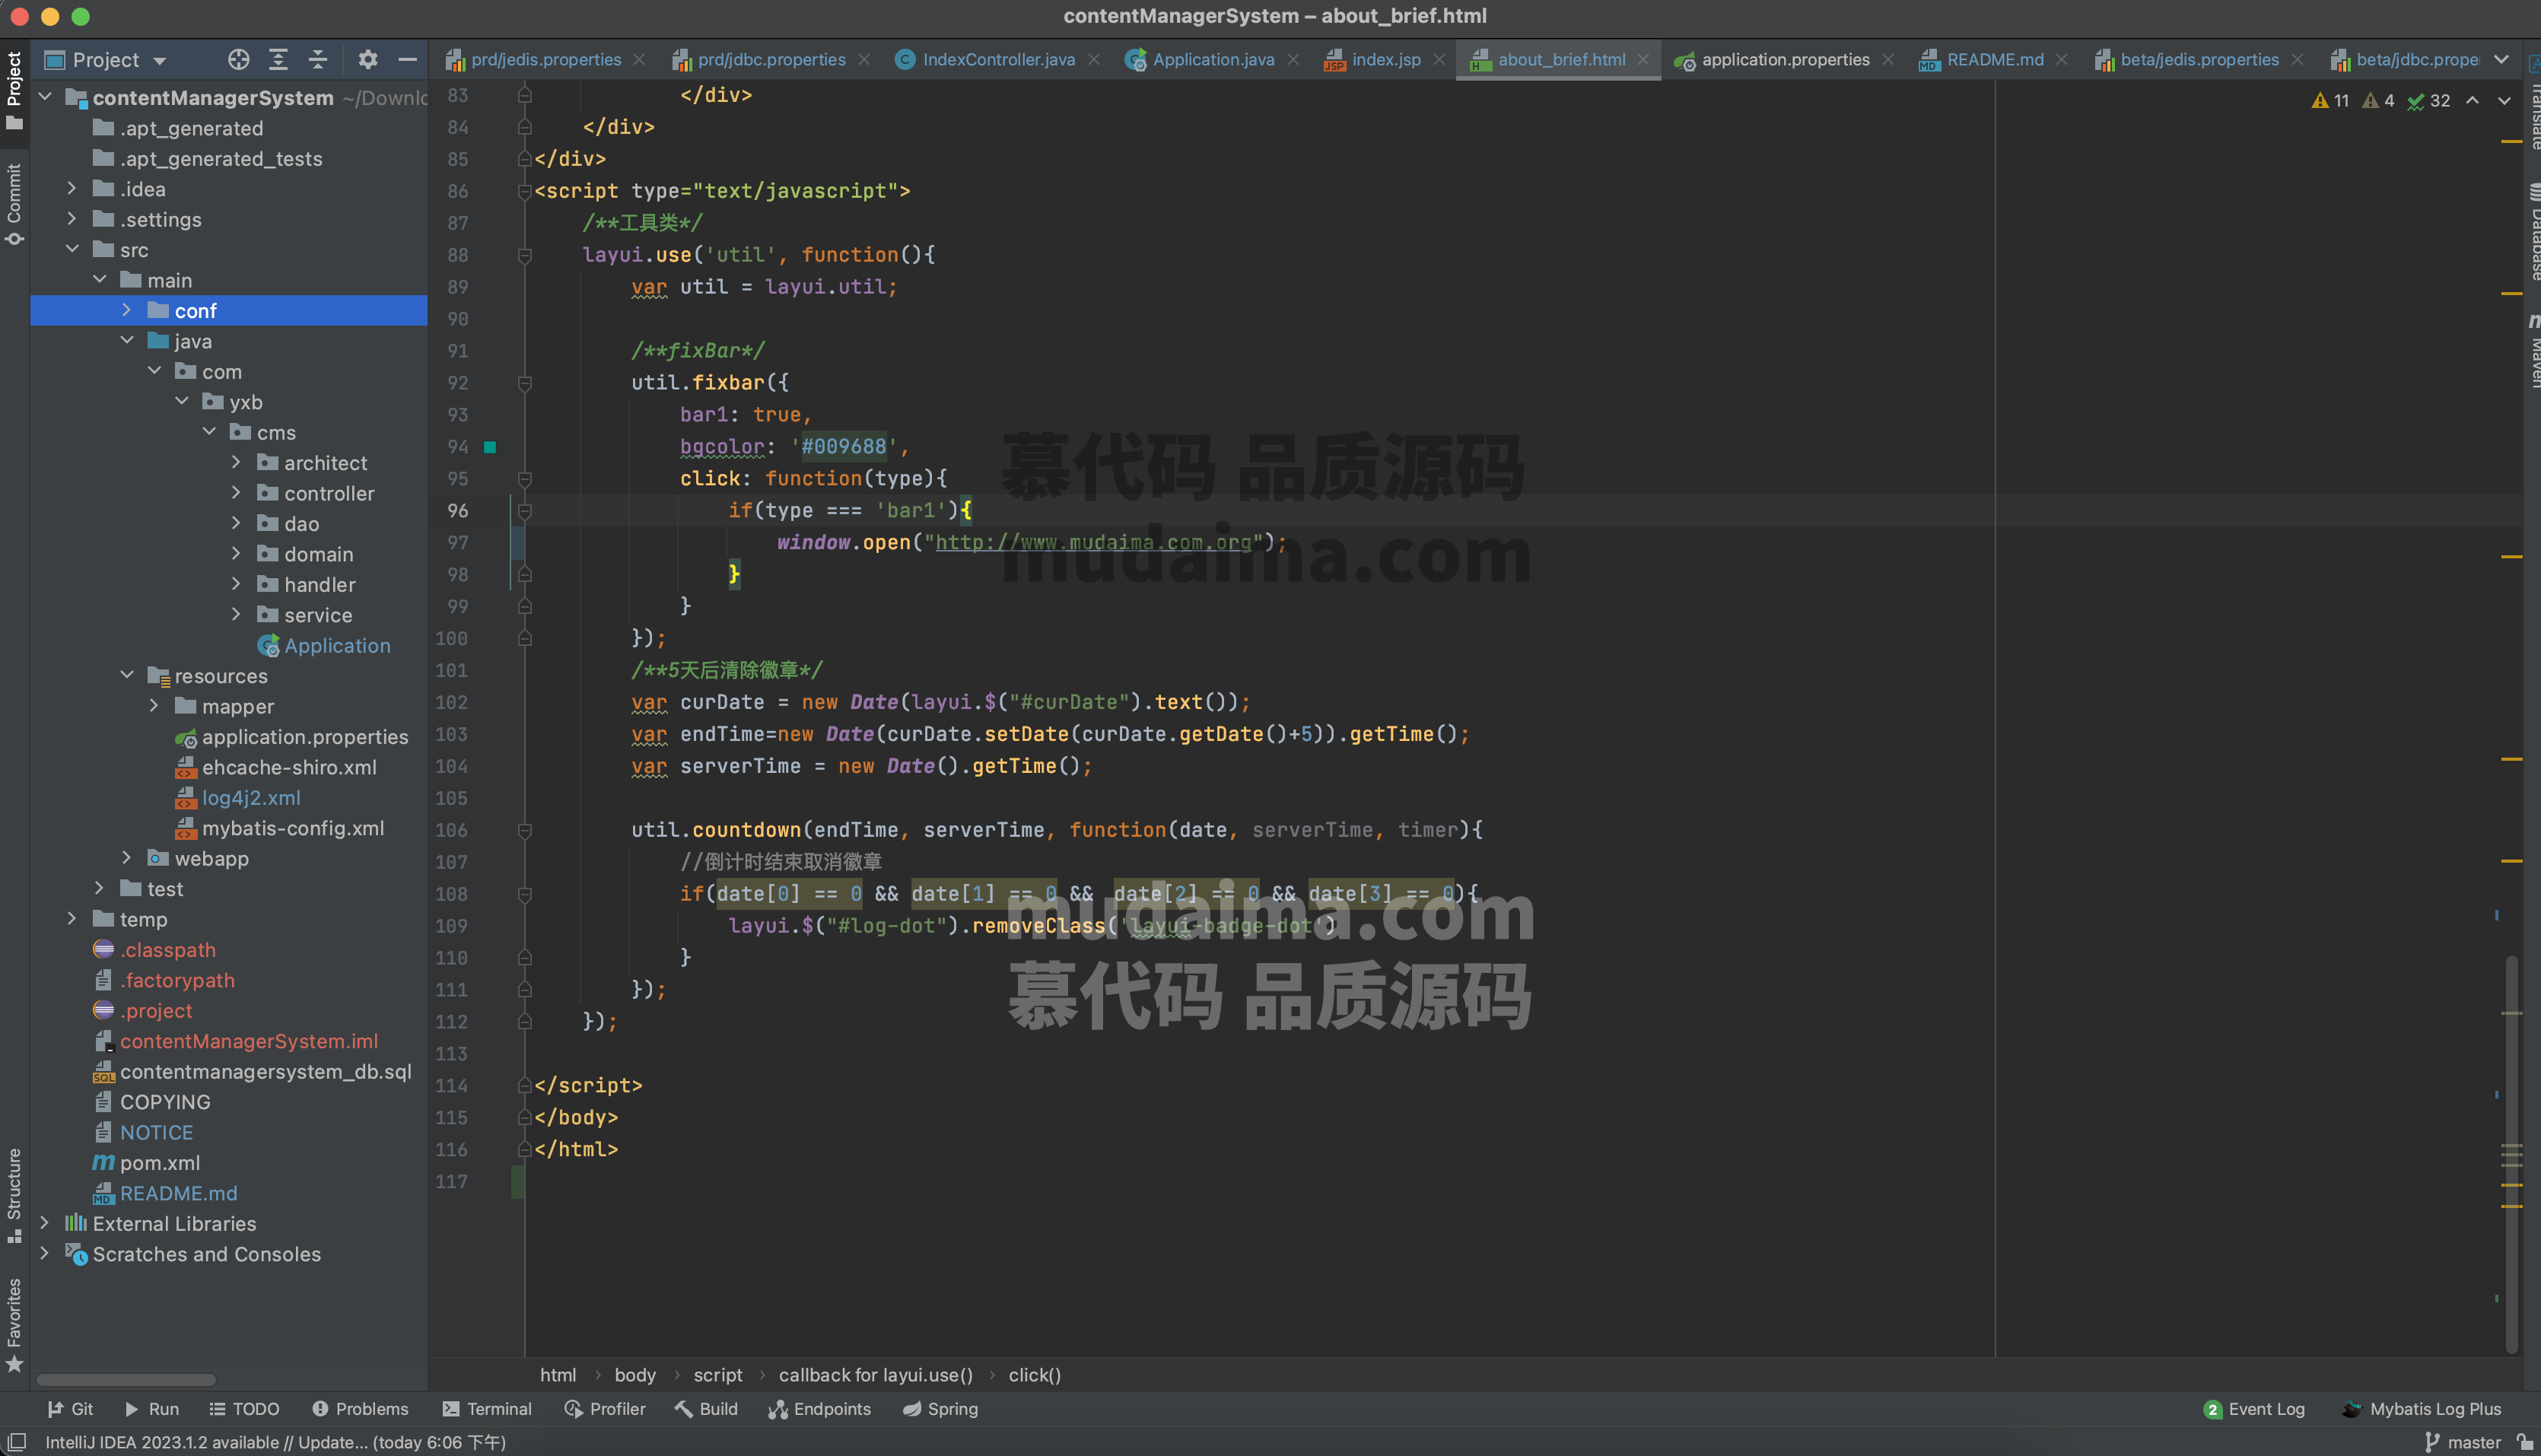
Task: Open the Project panel settings gear
Action: point(368,60)
